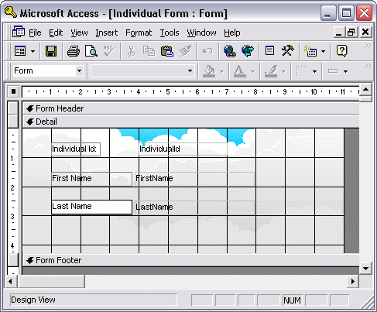Open the Window menu

tap(201, 33)
